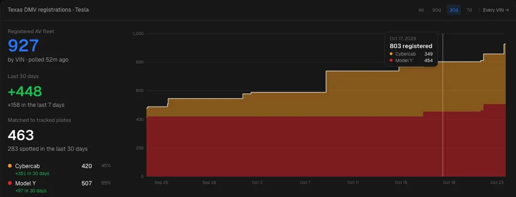The image size is (516, 197).
Task: Click the Oct 15 x-axis label
Action: [401, 183]
